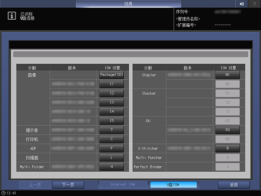Click the 序列号 serial number label

click(x=183, y=12)
